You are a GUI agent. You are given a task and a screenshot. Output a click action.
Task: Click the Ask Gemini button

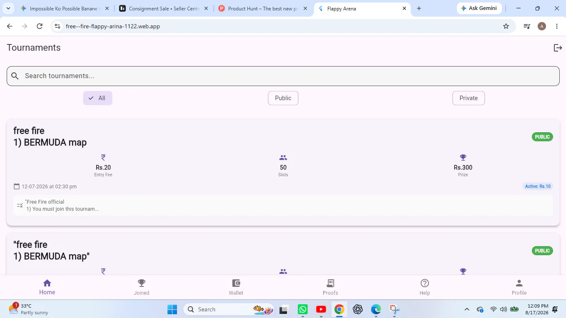pyautogui.click(x=479, y=8)
